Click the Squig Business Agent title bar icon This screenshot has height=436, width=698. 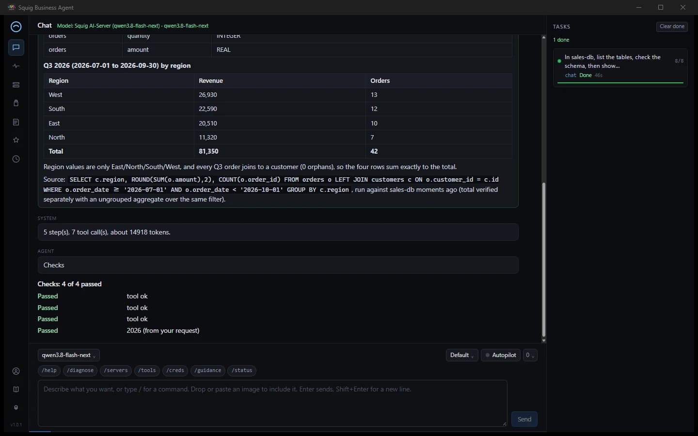pyautogui.click(x=12, y=7)
